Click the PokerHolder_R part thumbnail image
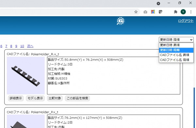The width and height of the screenshot is (196, 128). tap(26, 76)
